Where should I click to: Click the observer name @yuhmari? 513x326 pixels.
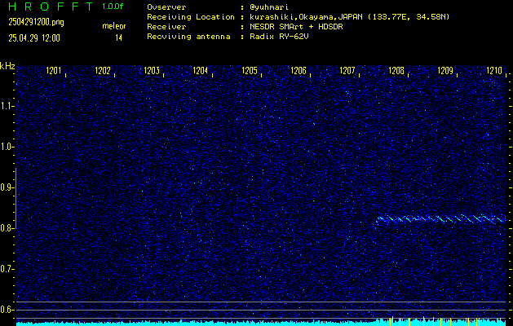[269, 7]
